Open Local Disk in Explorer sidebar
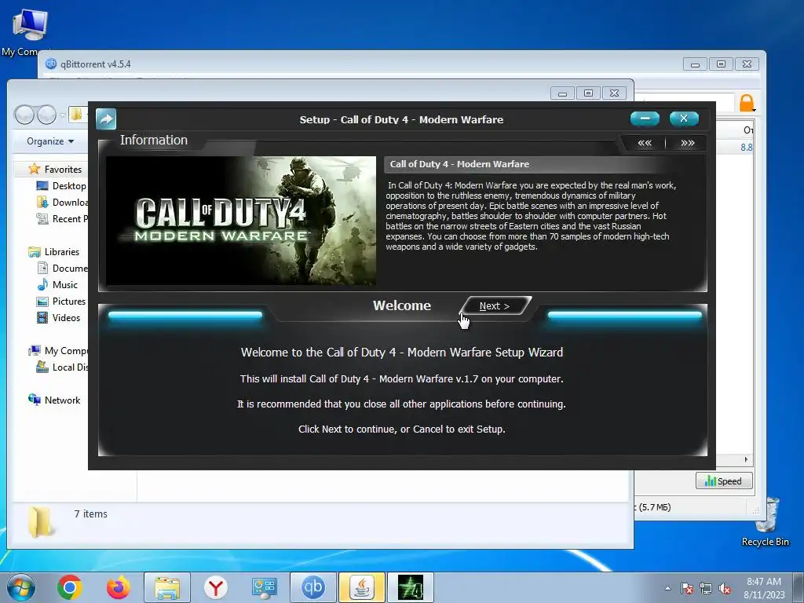The image size is (804, 603). [x=62, y=367]
